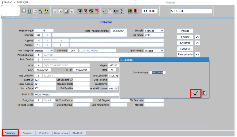
Task: Click undo arrow beside the Fechar button
Action: [x=197, y=37]
